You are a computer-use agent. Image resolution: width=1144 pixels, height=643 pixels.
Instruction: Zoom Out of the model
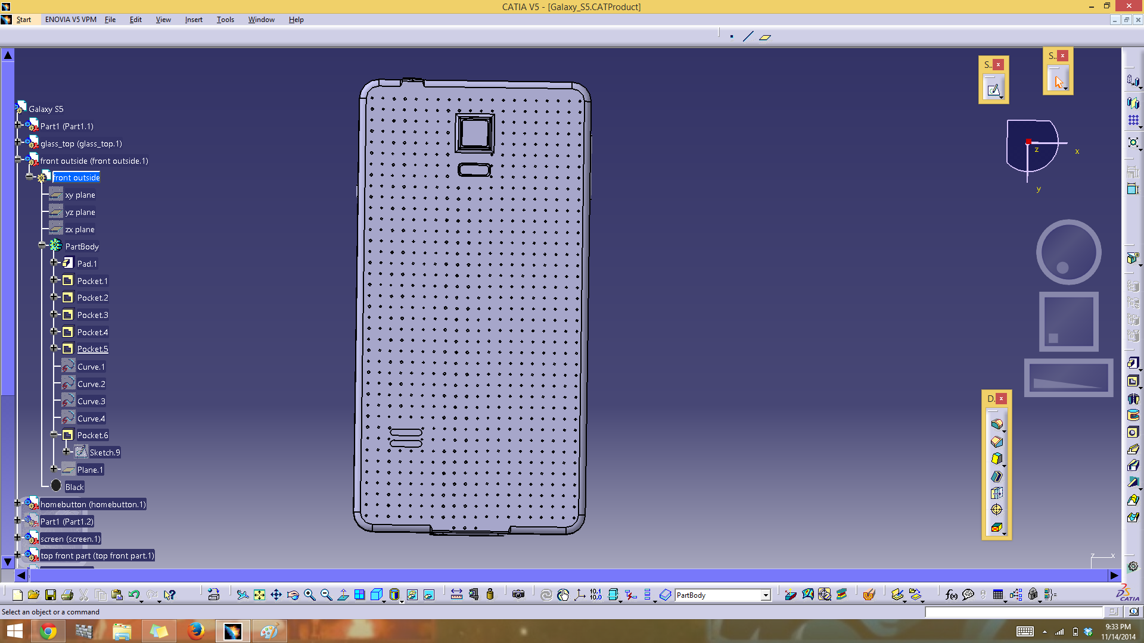(x=326, y=595)
